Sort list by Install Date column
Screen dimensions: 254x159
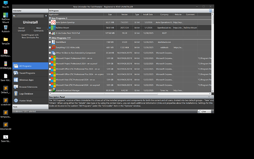pyautogui.click(x=148, y=14)
